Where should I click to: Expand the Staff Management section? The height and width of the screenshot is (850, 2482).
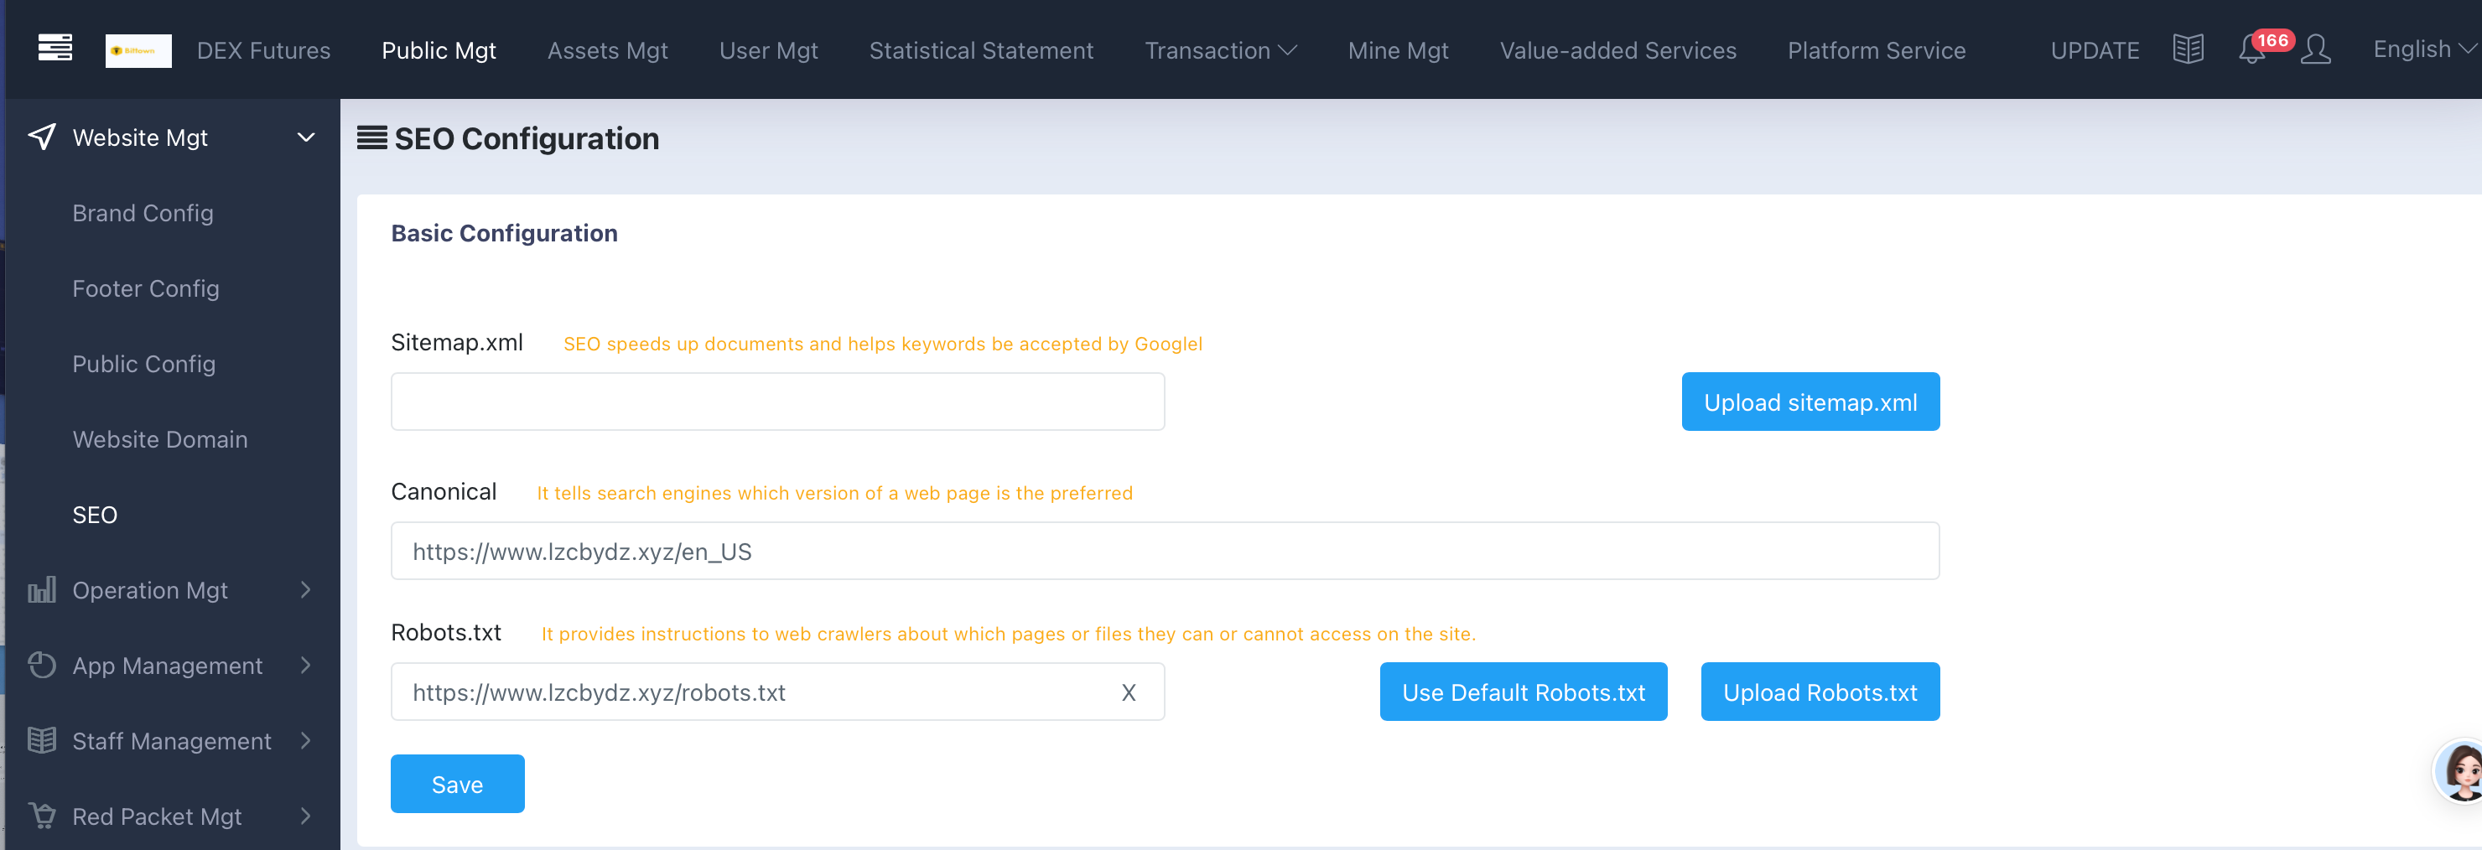(305, 740)
